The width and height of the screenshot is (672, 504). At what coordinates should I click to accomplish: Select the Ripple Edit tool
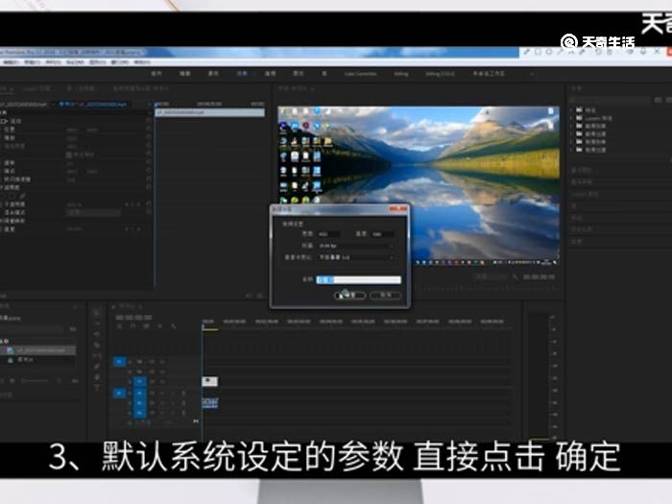point(97,335)
